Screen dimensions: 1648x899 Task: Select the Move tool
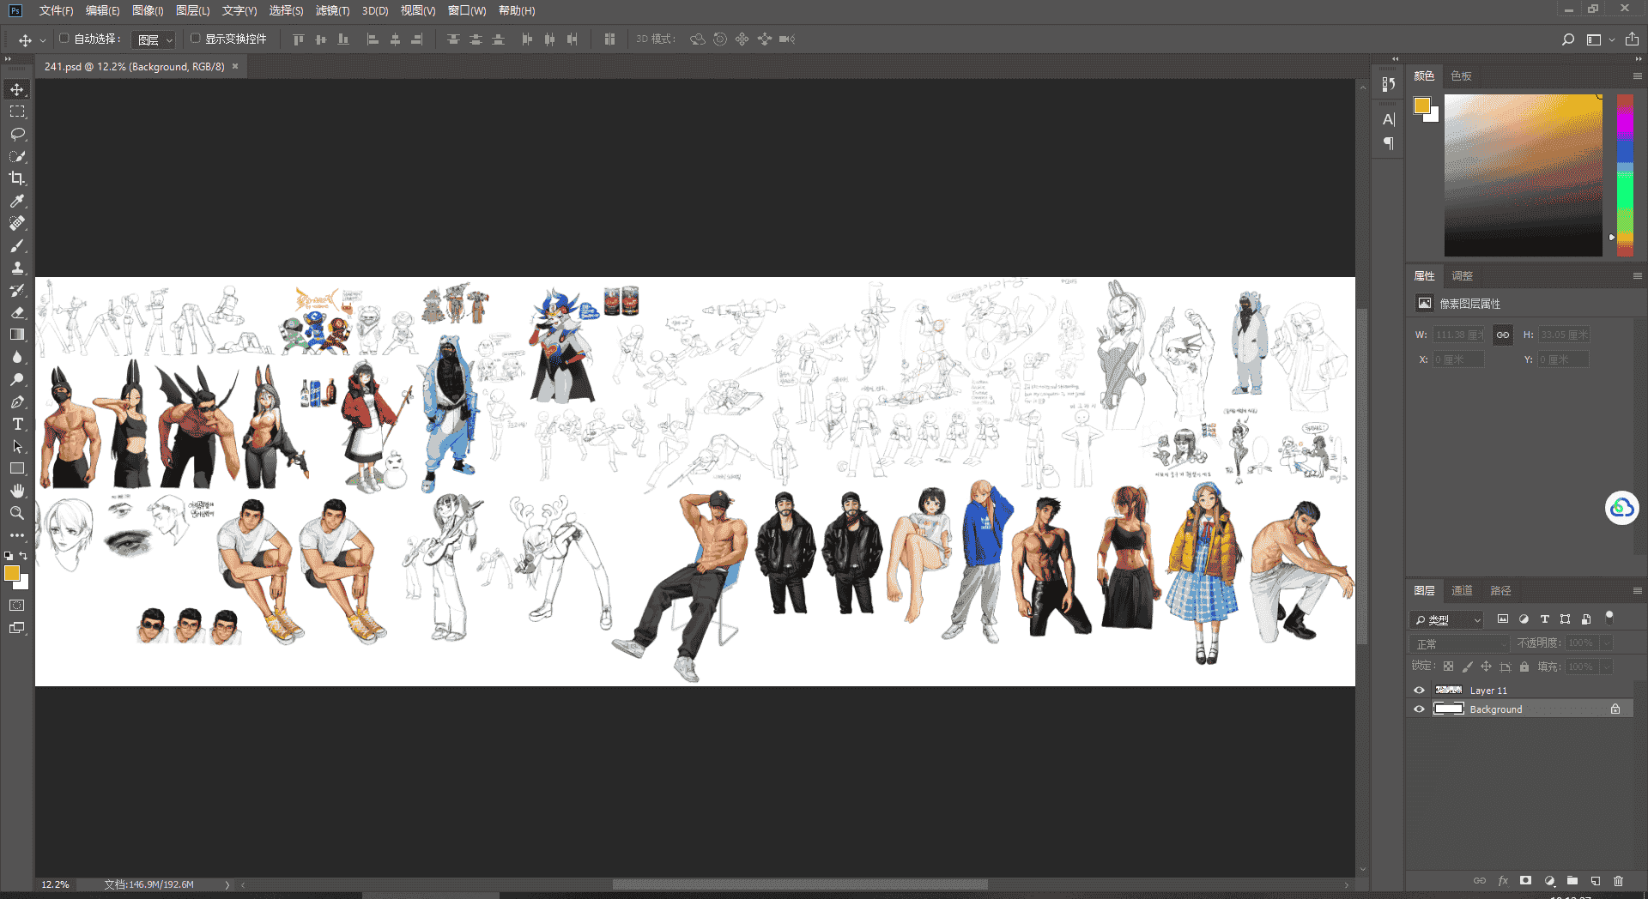coord(17,89)
